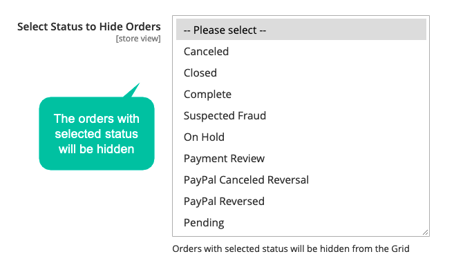Click empty space right of Pending
The image size is (454, 263).
(324, 223)
